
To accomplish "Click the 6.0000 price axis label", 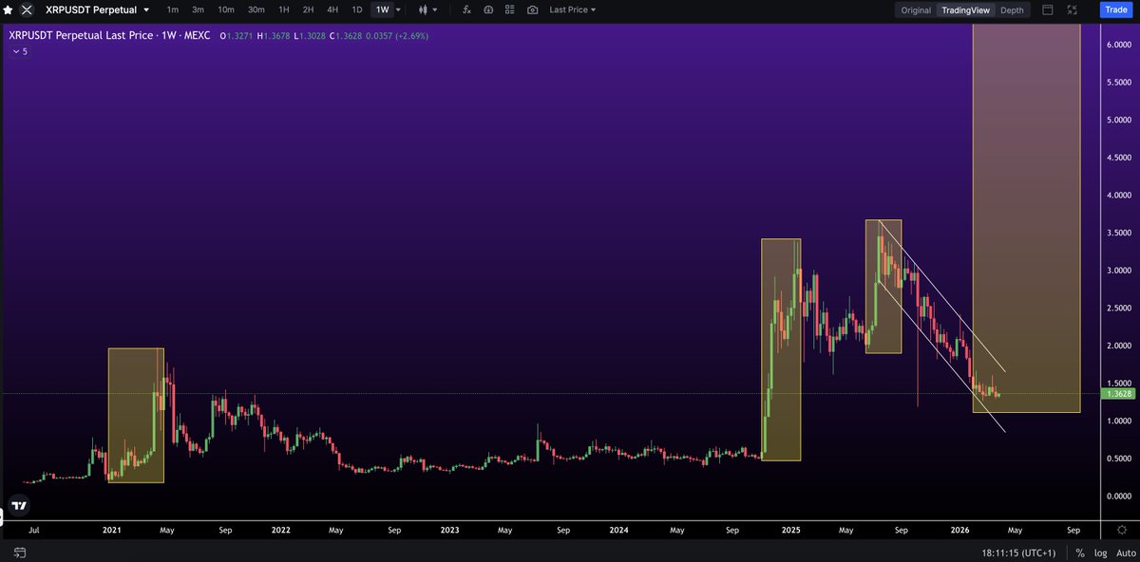I will [1119, 45].
